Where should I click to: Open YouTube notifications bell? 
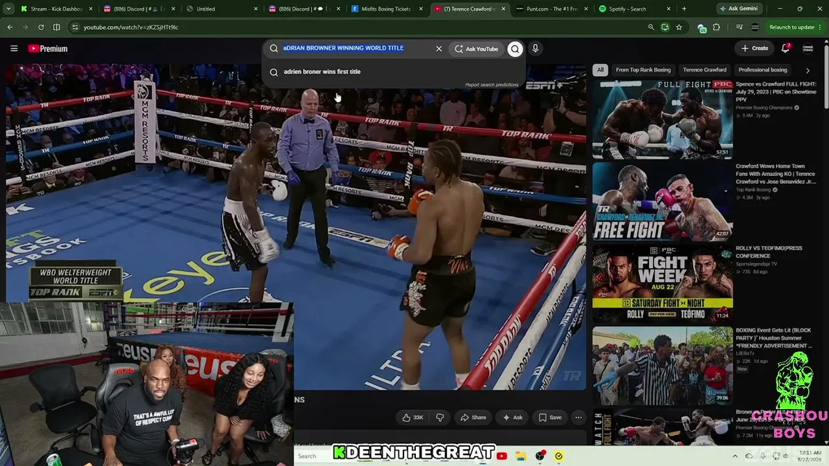(786, 49)
